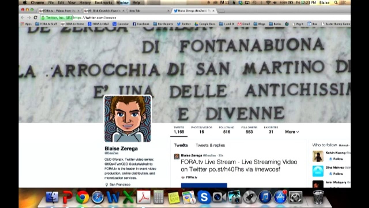Open the View menu

[71, 3]
